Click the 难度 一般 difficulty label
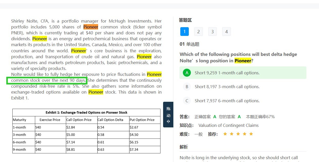 pos(191,134)
